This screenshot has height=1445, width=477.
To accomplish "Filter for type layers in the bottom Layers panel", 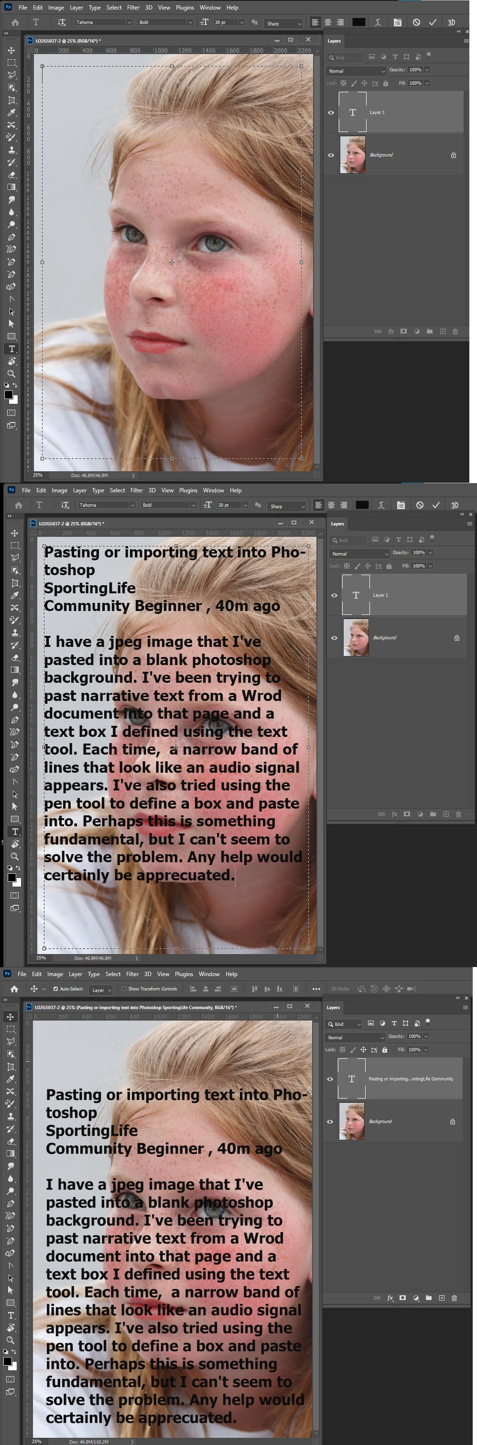I will 394,1023.
